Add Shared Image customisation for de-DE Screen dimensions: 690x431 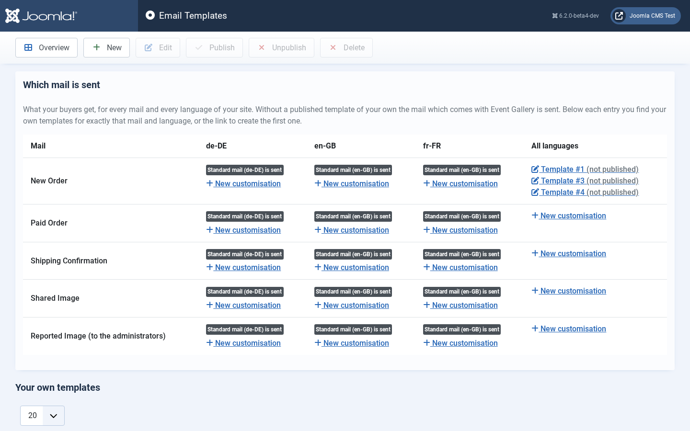(x=243, y=305)
